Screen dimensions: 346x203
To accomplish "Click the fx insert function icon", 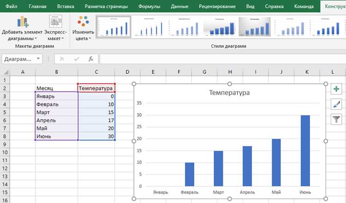I will pos(91,59).
